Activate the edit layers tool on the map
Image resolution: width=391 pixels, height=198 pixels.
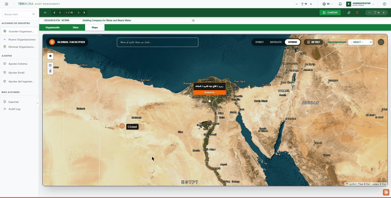click(50, 65)
